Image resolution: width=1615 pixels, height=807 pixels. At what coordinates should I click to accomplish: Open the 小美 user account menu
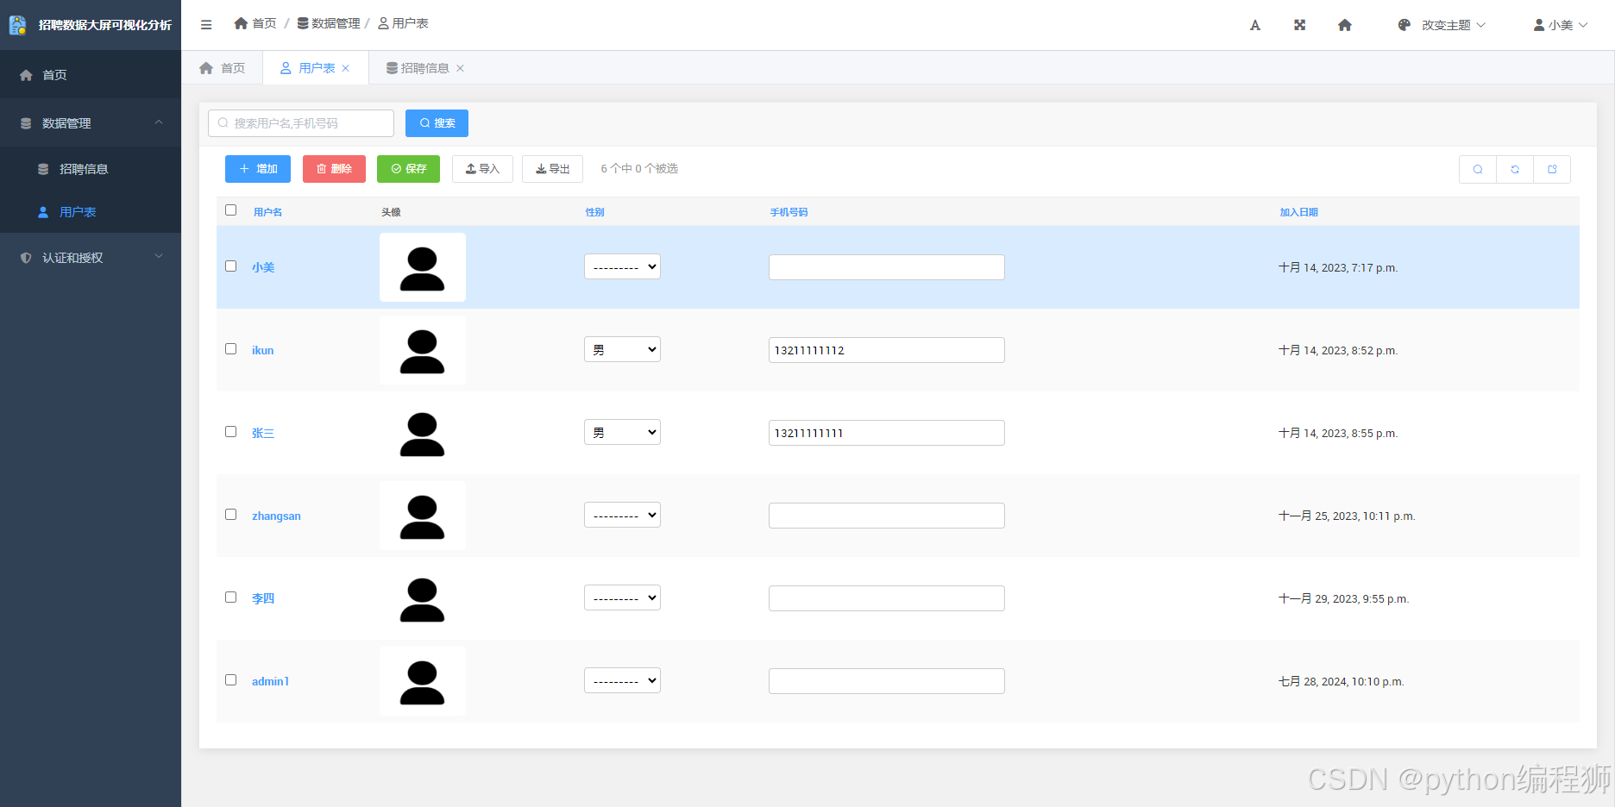tap(1560, 25)
